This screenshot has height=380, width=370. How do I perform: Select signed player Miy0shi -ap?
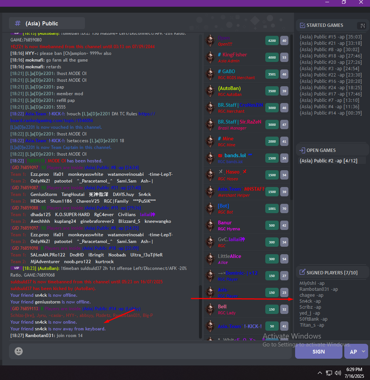(x=312, y=283)
